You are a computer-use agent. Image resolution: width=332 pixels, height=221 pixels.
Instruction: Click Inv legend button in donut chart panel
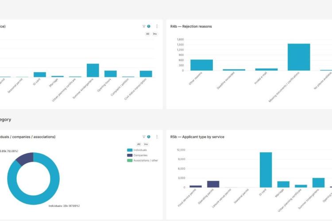tap(146, 144)
